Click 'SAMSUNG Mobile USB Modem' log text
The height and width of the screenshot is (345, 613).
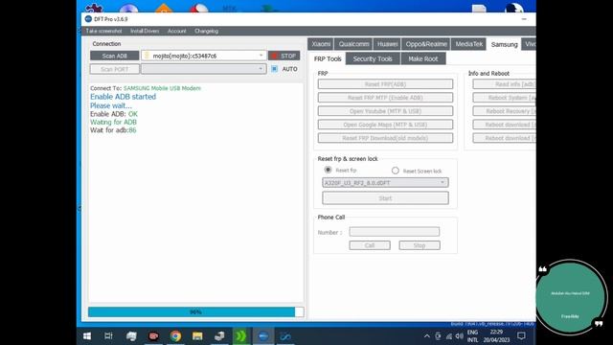162,88
